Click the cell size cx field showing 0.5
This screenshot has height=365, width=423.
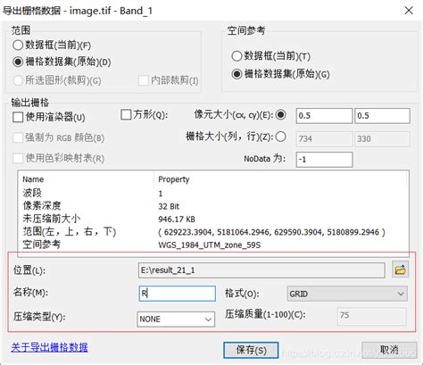[324, 116]
